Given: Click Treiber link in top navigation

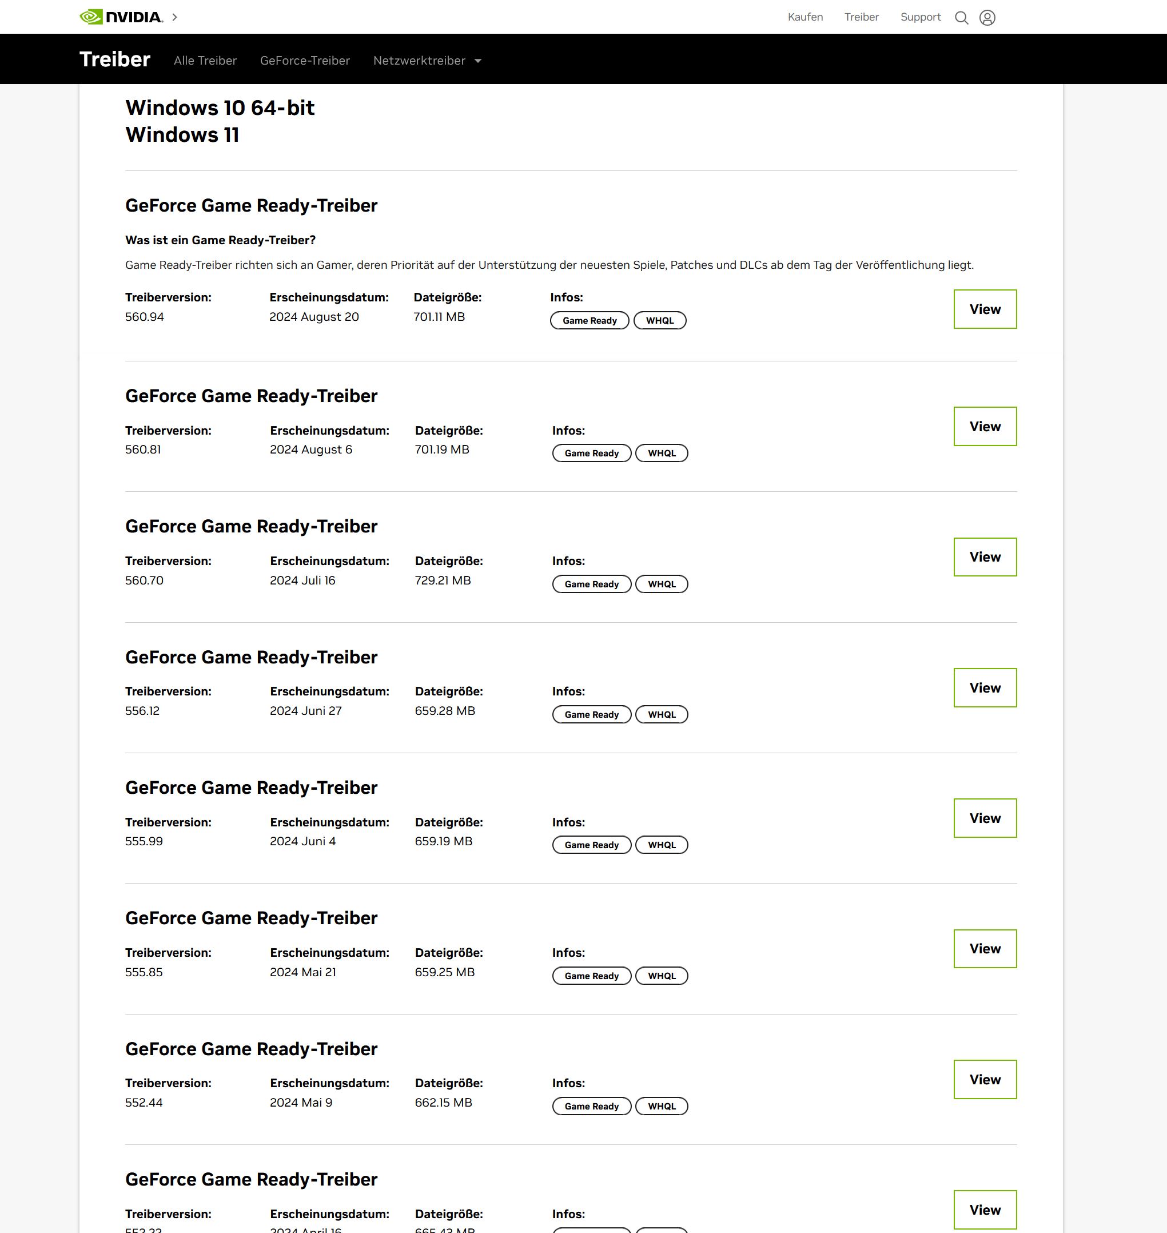Looking at the screenshot, I should pyautogui.click(x=861, y=17).
